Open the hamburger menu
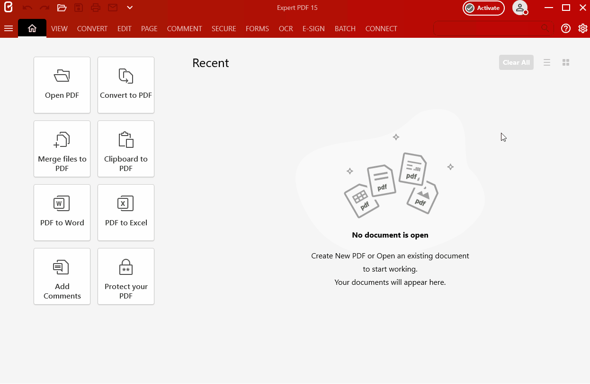This screenshot has height=384, width=590. (8, 28)
